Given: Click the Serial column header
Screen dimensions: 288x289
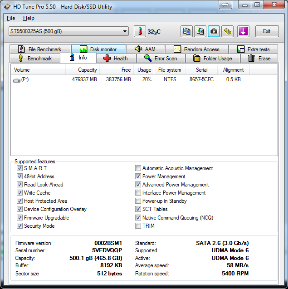Looking at the screenshot, I should click(201, 70).
